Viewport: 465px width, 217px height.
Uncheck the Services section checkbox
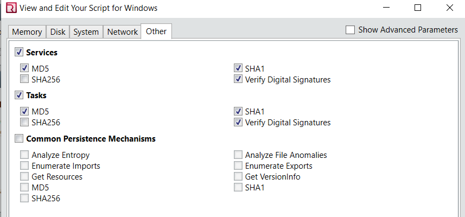[x=19, y=53]
